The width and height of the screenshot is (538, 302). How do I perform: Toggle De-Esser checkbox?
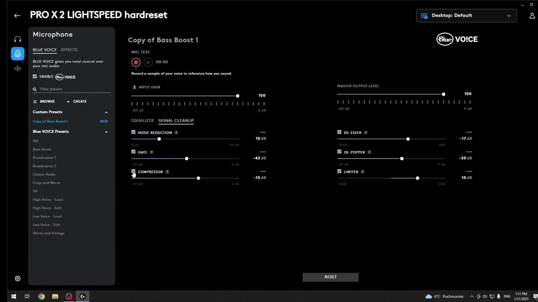coord(339,132)
